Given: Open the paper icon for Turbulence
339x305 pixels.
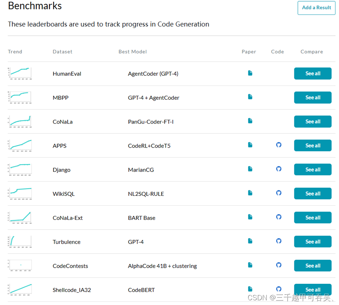Looking at the screenshot, I should click(250, 241).
